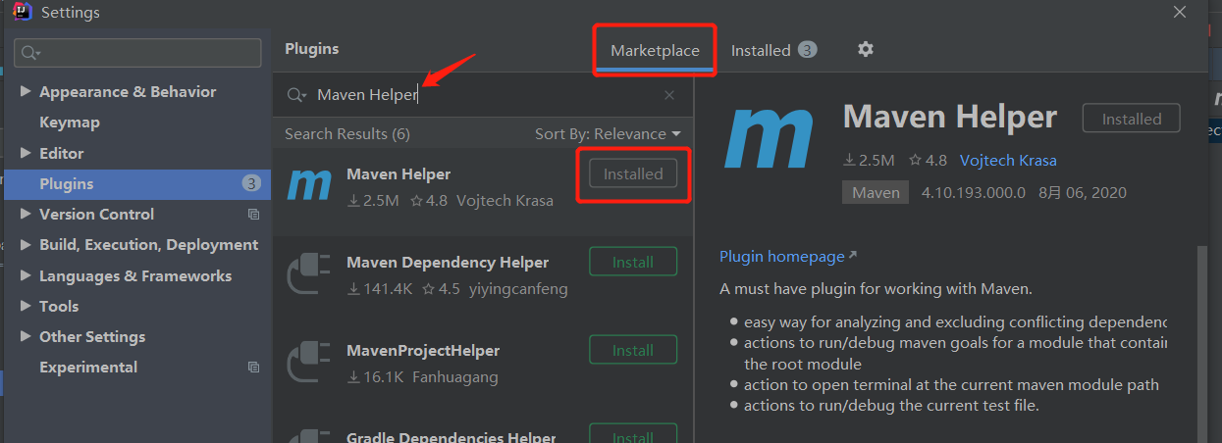The width and height of the screenshot is (1222, 443).
Task: Click the project-level icon beside Experimental
Action: pyautogui.click(x=253, y=368)
